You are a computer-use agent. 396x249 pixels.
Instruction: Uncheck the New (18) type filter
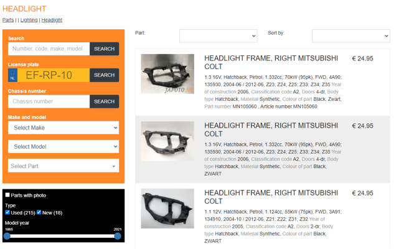39,212
